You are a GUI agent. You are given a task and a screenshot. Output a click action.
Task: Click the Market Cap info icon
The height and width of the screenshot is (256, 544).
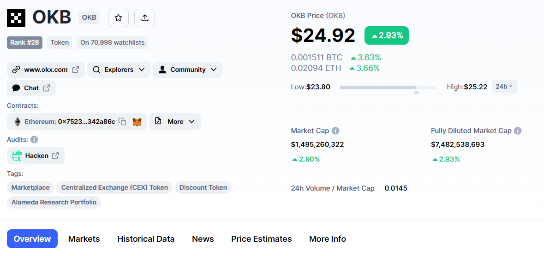[x=335, y=131]
